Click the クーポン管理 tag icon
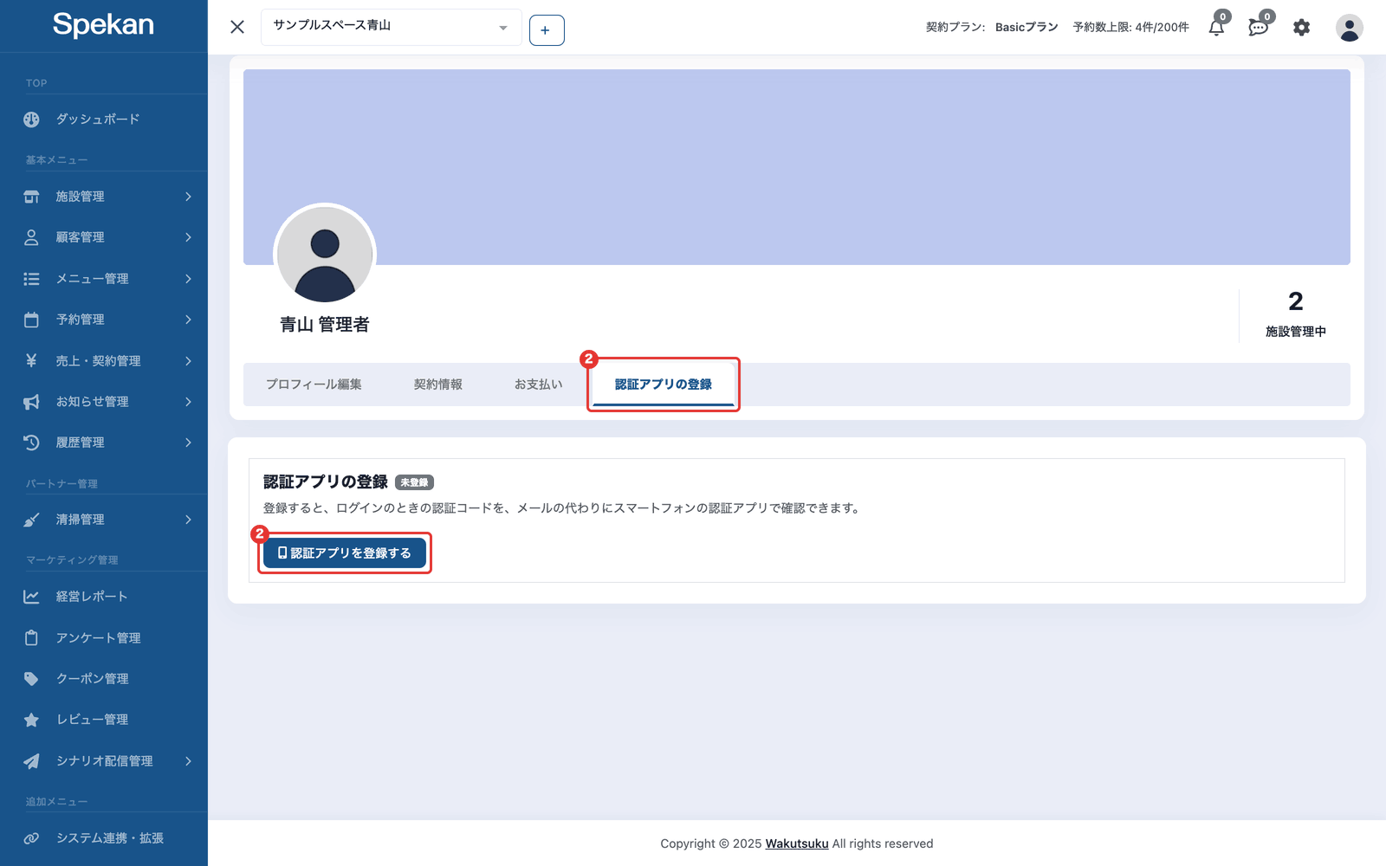Screen dimensions: 1386x866 pyautogui.click(x=31, y=679)
